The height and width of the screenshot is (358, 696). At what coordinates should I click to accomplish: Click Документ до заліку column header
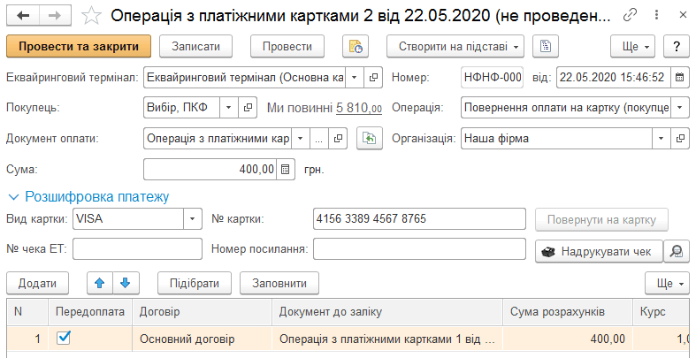click(x=387, y=312)
